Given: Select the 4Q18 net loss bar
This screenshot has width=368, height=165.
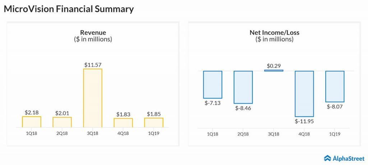Looking at the screenshot, I should (x=304, y=93).
